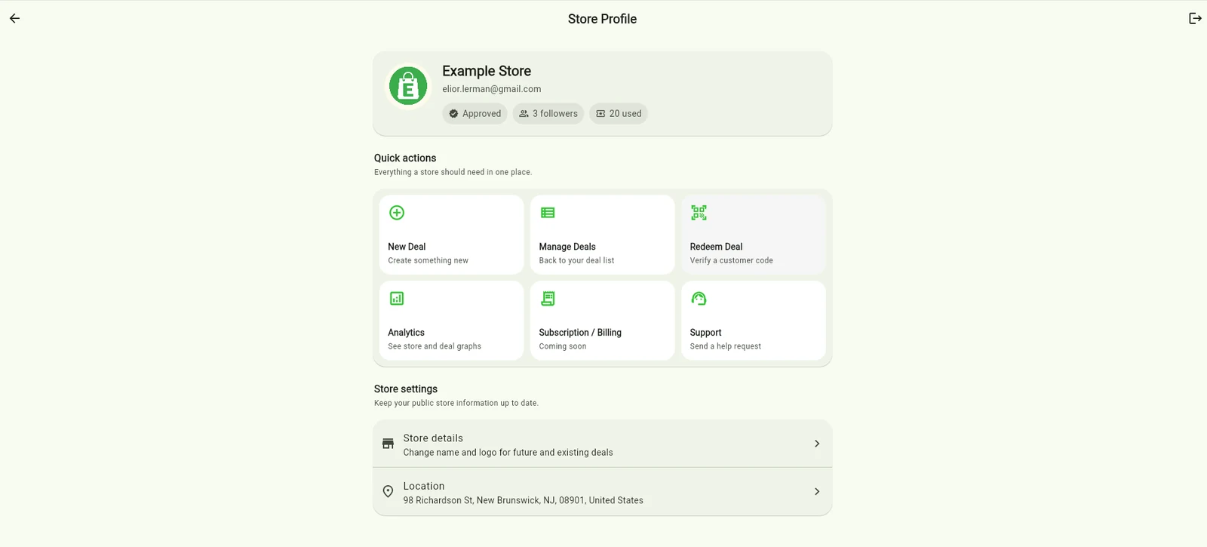This screenshot has height=547, width=1207.
Task: Click the Quick actions heading
Action: [x=405, y=158]
